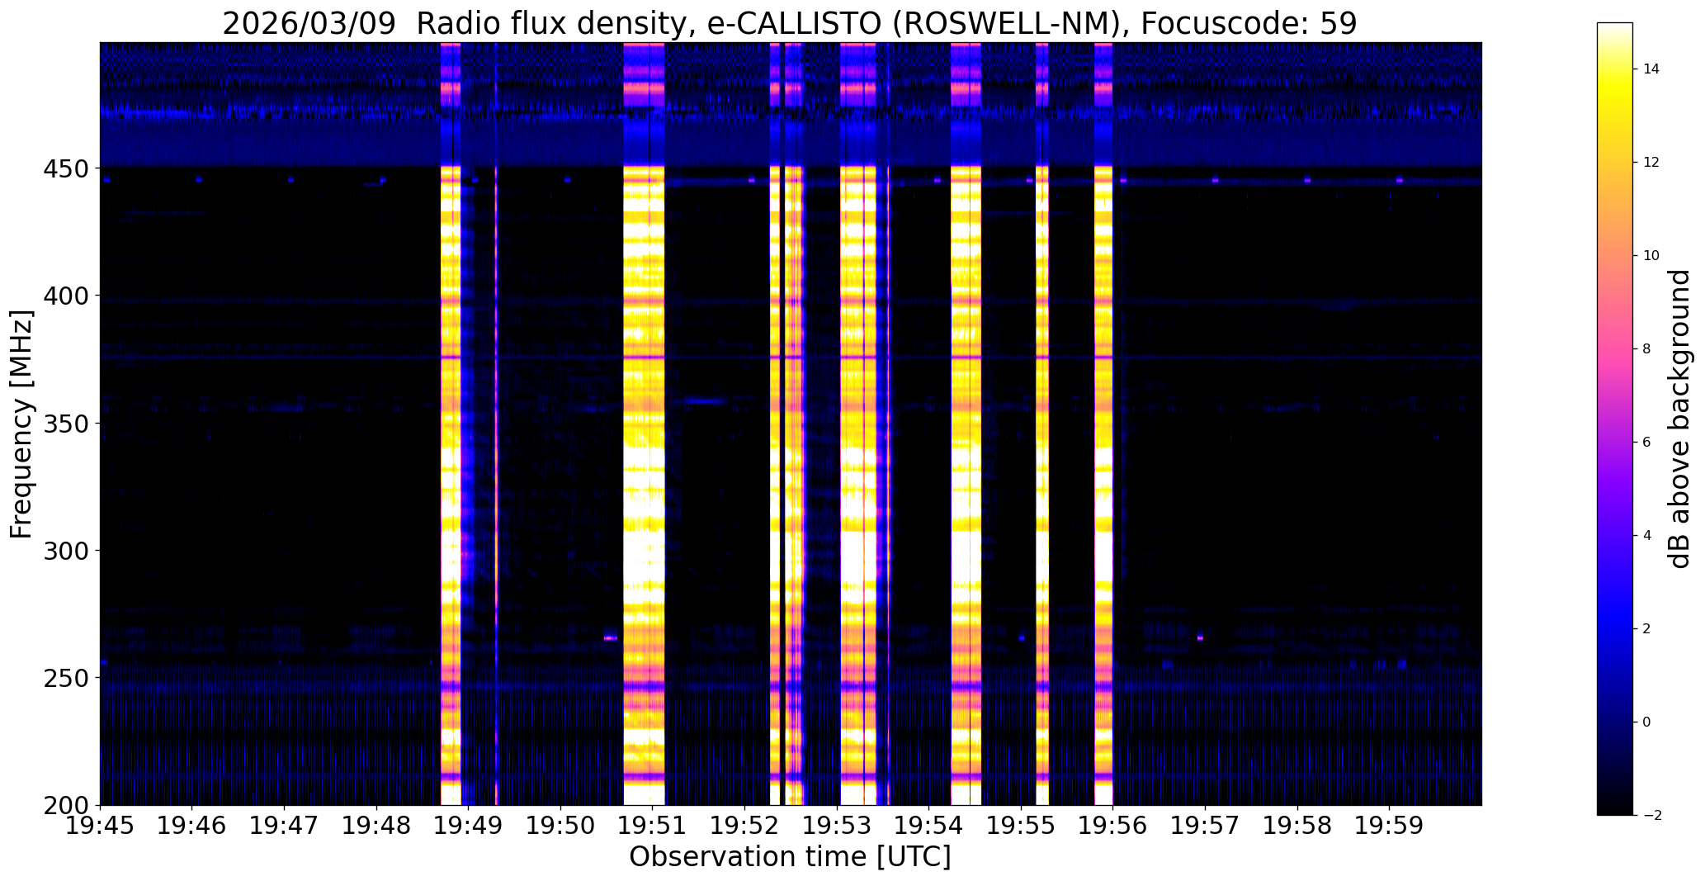Click the 19:55 time tick label
Screen dimensions: 1705x881
pyautogui.click(x=1022, y=826)
